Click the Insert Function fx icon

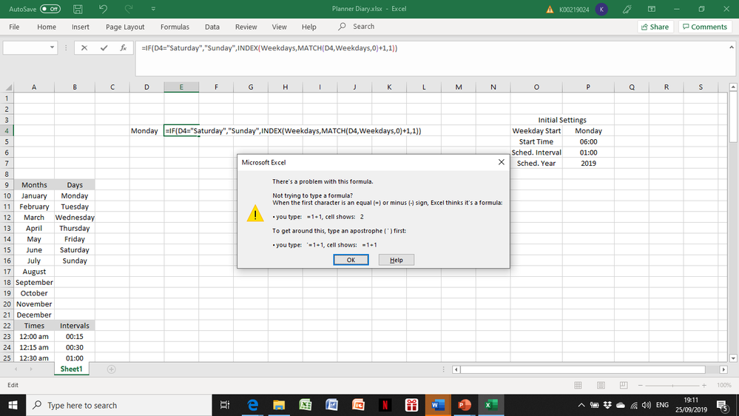pos(123,47)
